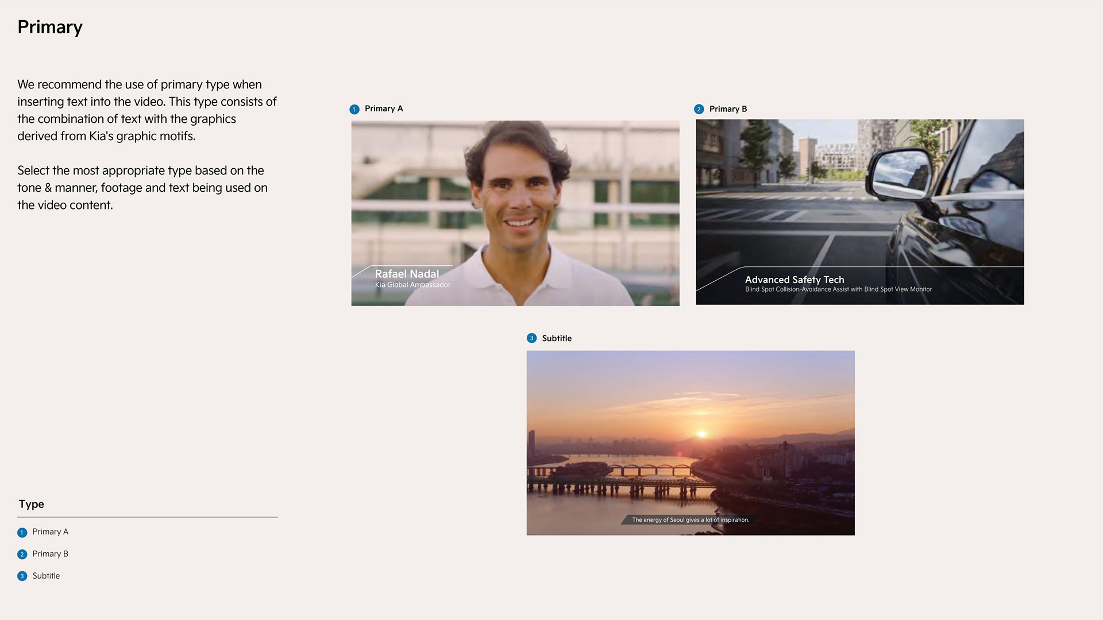The image size is (1103, 620).
Task: Click the Advanced Safety Tech title overlay
Action: 795,280
